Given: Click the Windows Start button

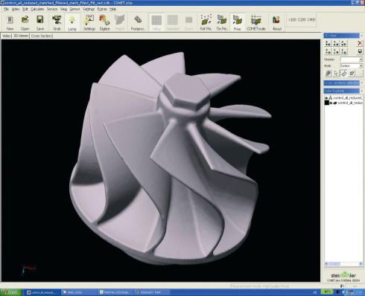Looking at the screenshot, I should [x=9, y=292].
